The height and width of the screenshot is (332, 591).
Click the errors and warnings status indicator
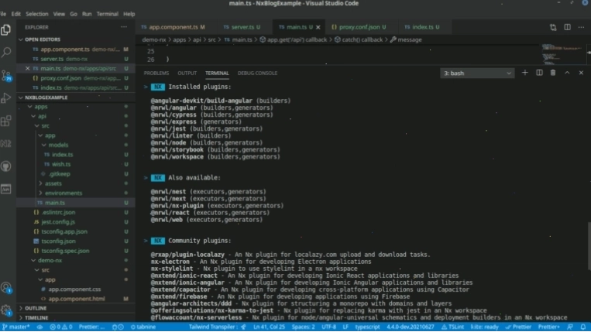click(x=61, y=327)
